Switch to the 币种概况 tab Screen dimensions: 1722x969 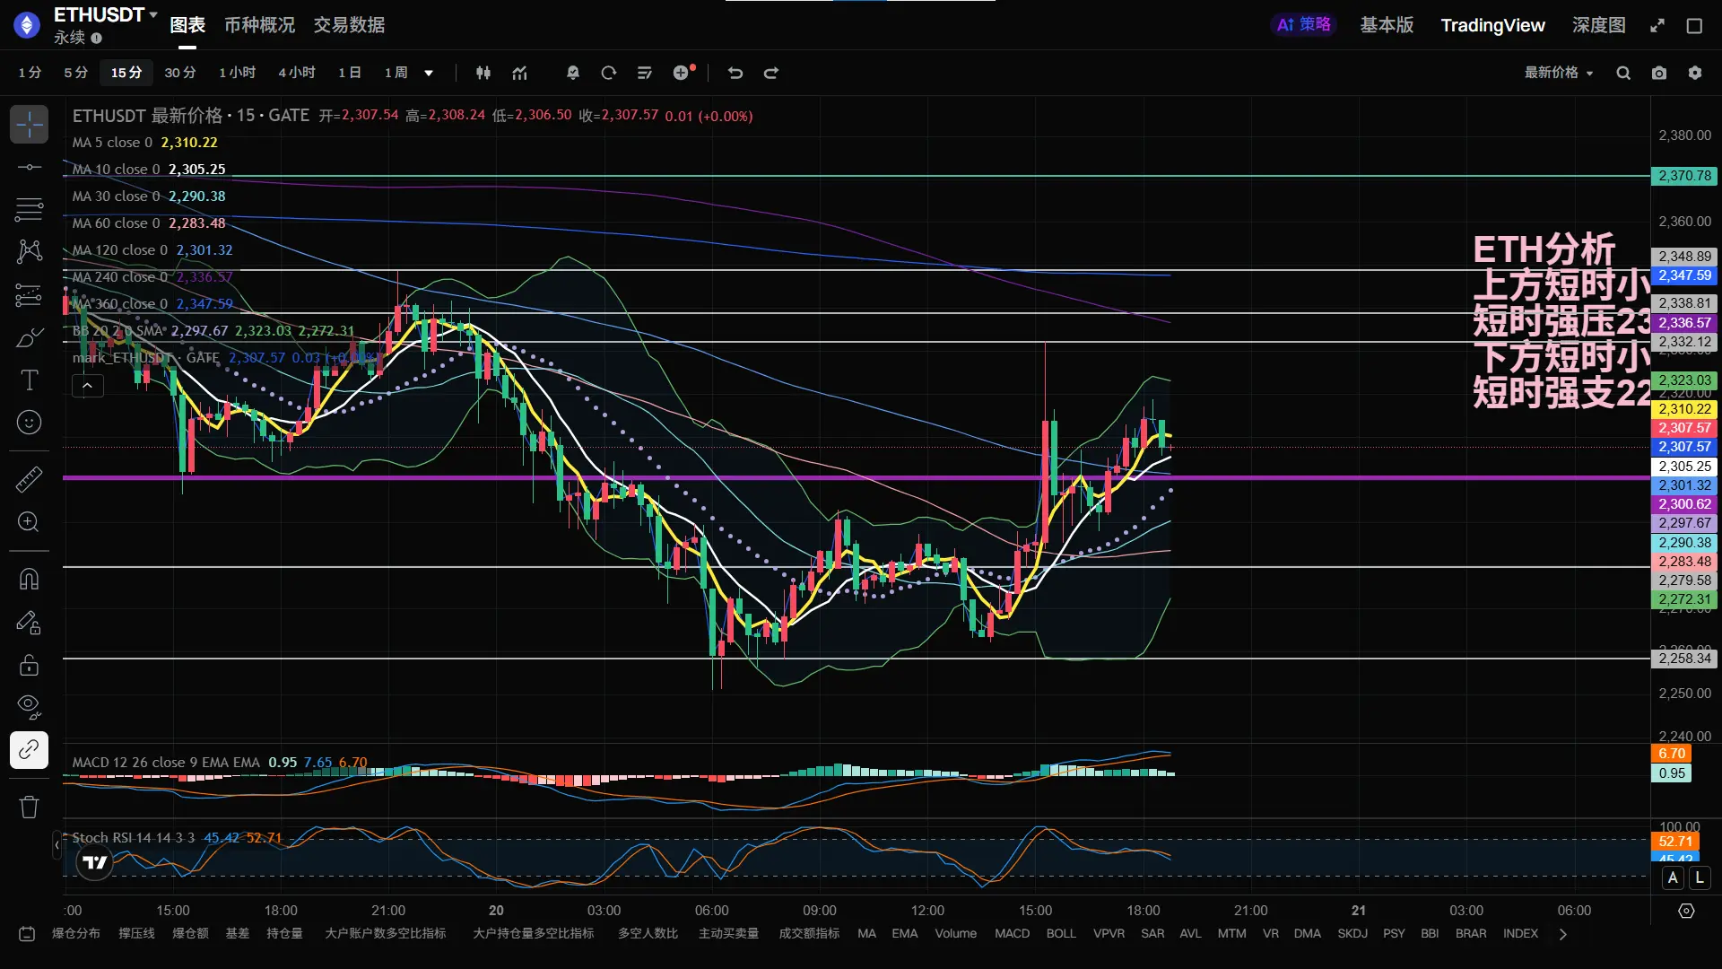click(x=259, y=25)
